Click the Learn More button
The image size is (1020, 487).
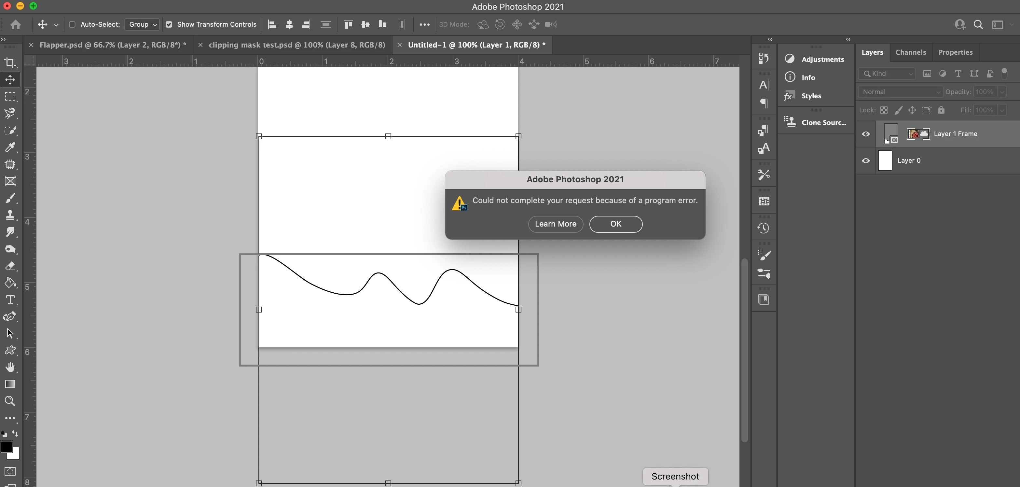[x=555, y=224]
